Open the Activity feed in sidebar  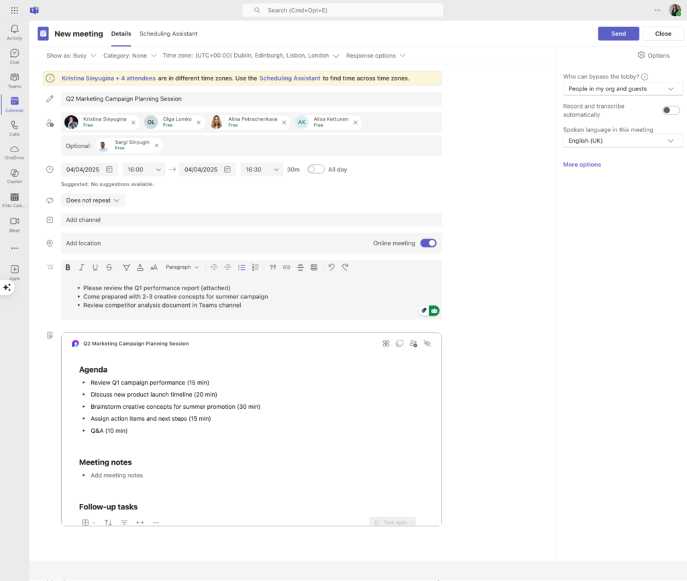15,32
